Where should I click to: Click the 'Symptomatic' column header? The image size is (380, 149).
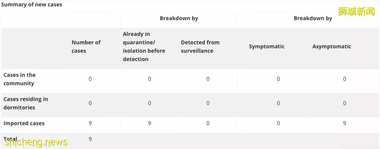click(267, 46)
